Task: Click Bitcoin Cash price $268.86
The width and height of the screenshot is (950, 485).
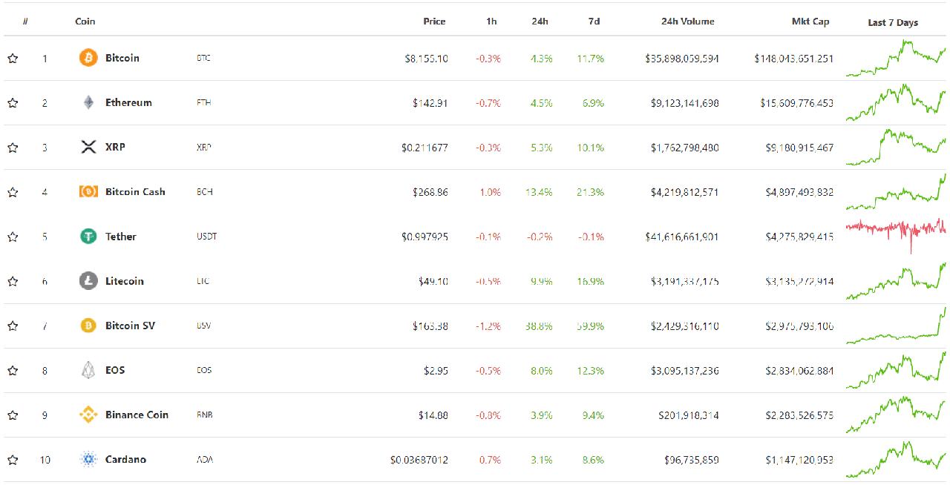Action: 430,192
